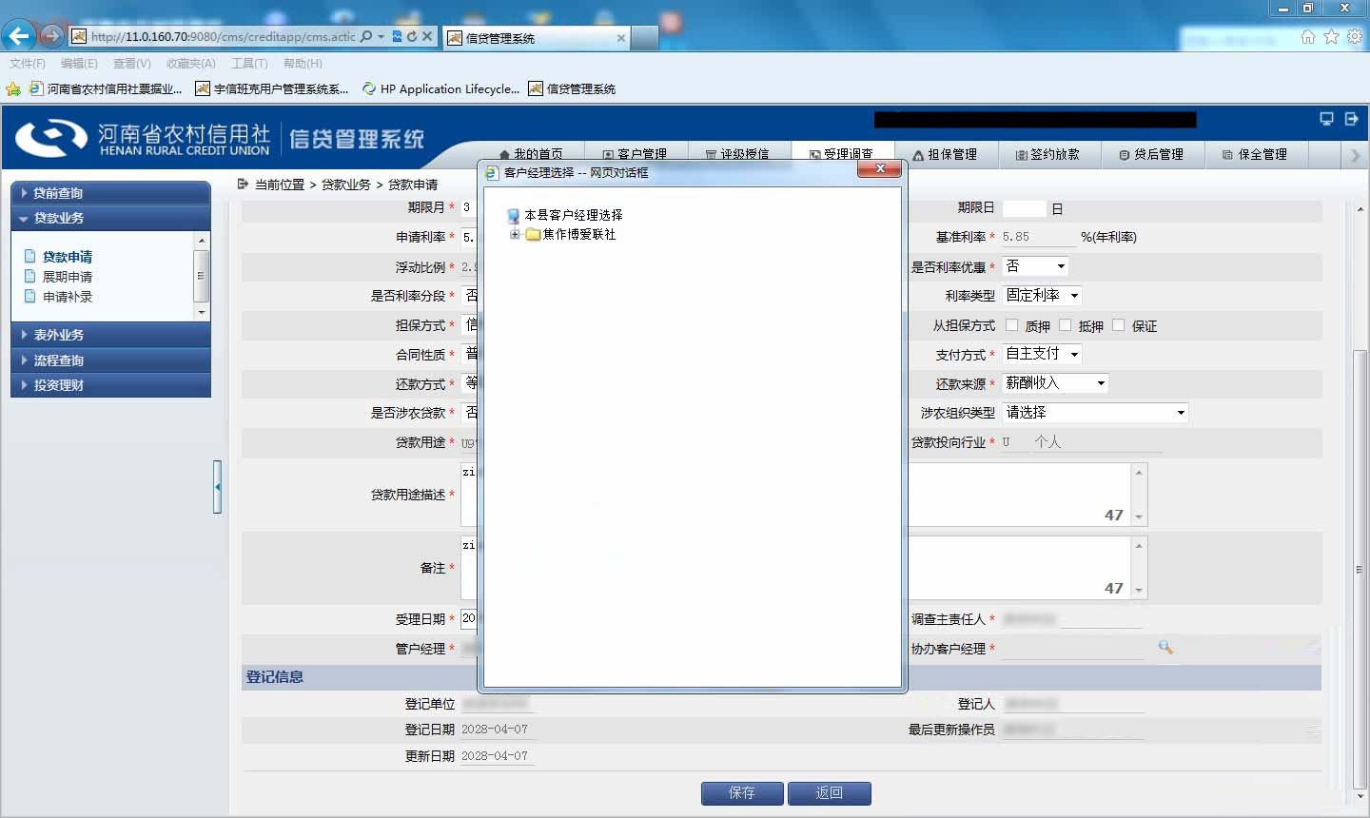Open 宇信班克用户管理系统 bookmark
Image resolution: width=1370 pixels, height=818 pixels.
(x=272, y=88)
